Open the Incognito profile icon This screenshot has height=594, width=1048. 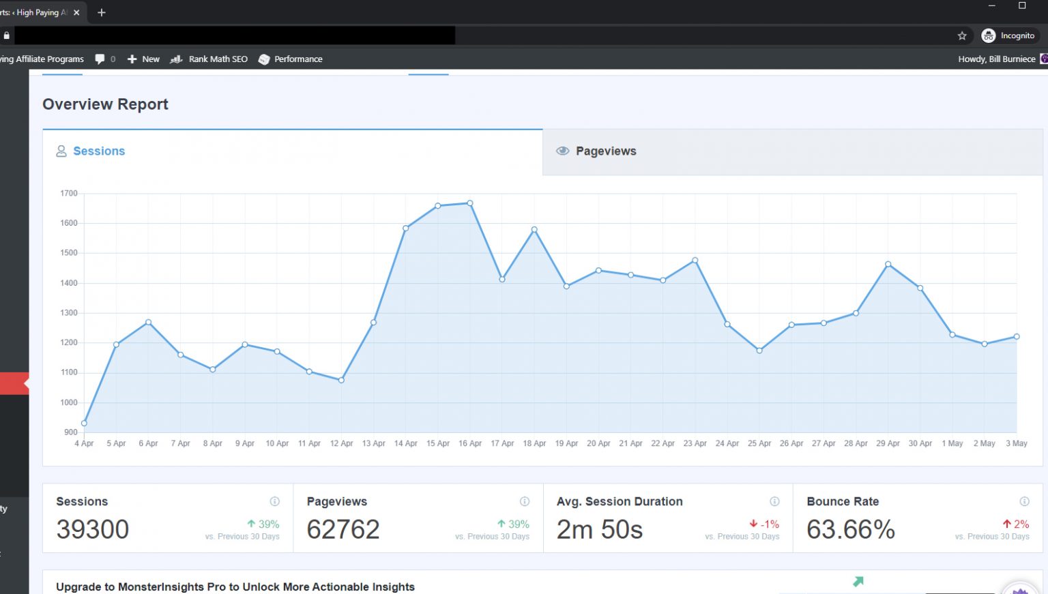click(x=988, y=35)
